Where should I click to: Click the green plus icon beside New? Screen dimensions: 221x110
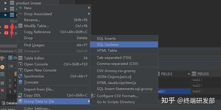(x=20, y=8)
